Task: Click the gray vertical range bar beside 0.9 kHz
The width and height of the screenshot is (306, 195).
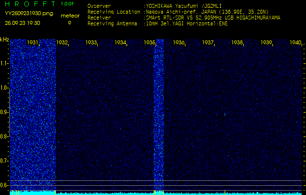Action: (x=9, y=112)
